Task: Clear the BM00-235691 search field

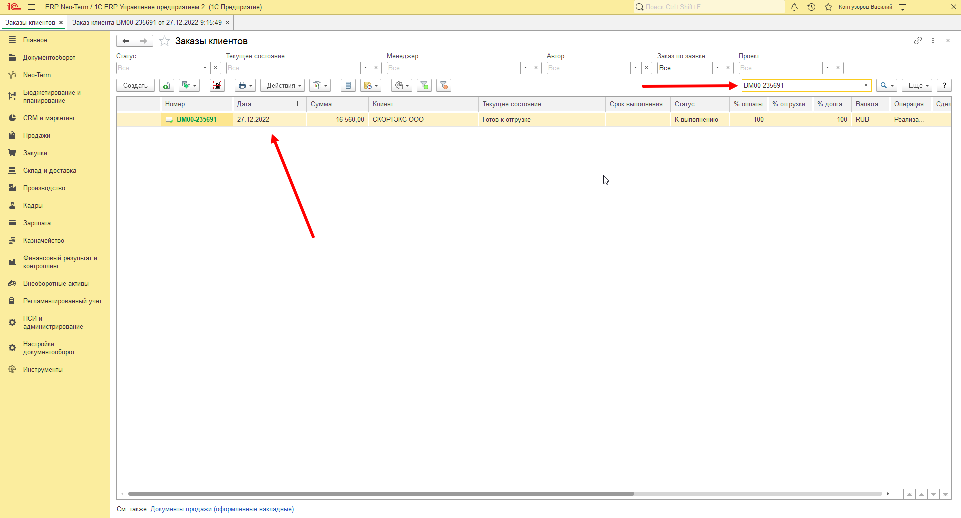Action: click(866, 86)
